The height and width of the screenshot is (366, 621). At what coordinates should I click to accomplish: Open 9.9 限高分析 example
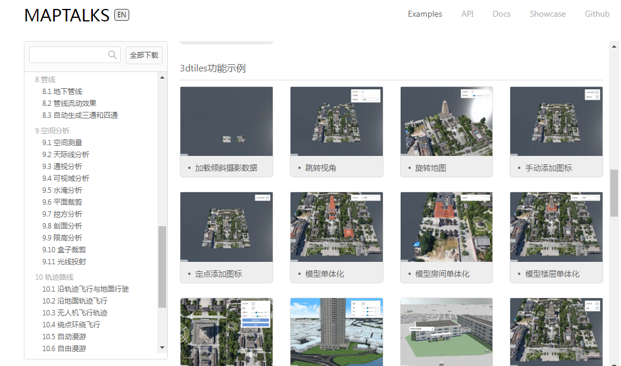coord(62,238)
